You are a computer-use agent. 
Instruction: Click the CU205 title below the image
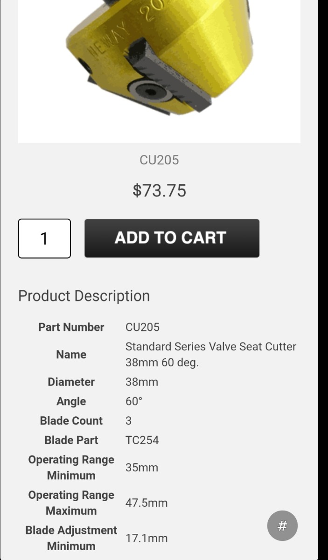(159, 160)
